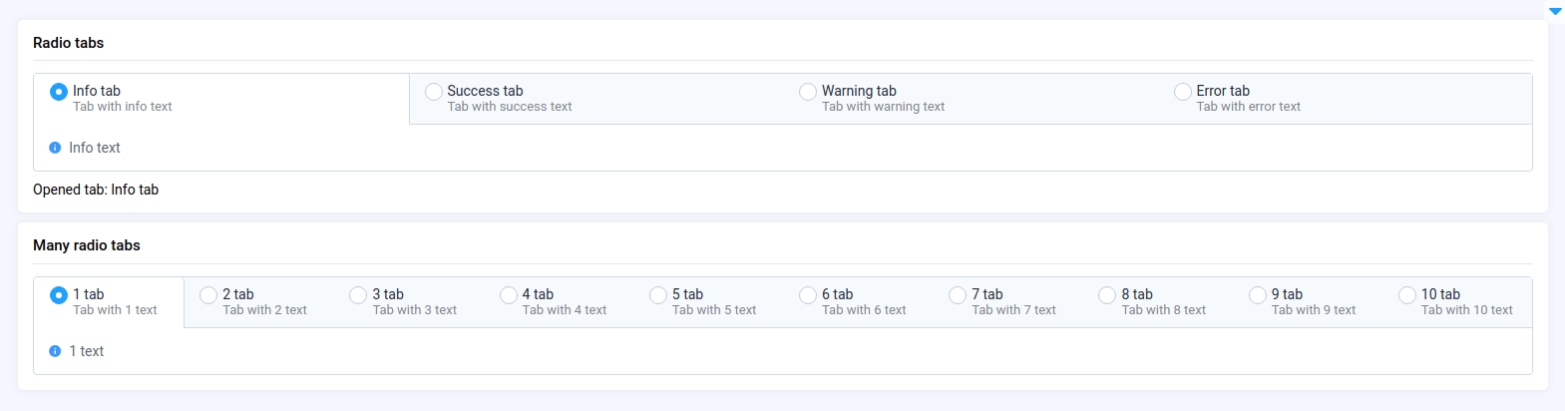Click the 'Tab with success text' description
Image resolution: width=1565 pixels, height=411 pixels.
point(510,107)
